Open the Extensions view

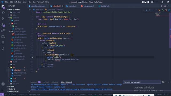pos(3,31)
